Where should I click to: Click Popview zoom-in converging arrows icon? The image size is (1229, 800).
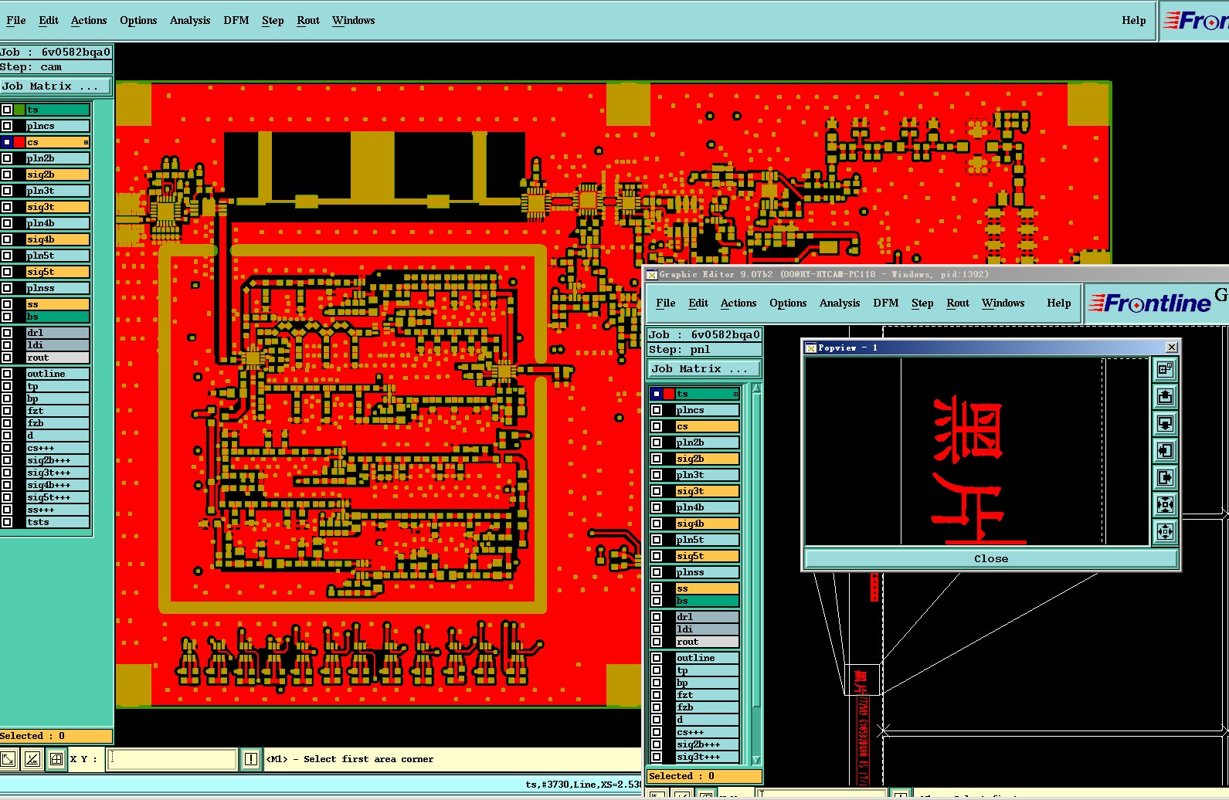coord(1165,504)
